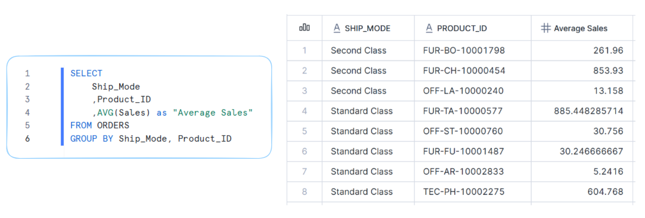Select row number 4 in results
This screenshot has height=218, width=645.
(304, 111)
